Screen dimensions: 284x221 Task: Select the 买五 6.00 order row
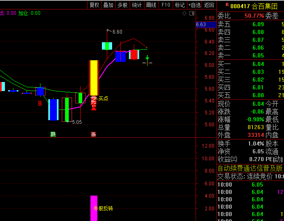250,95
